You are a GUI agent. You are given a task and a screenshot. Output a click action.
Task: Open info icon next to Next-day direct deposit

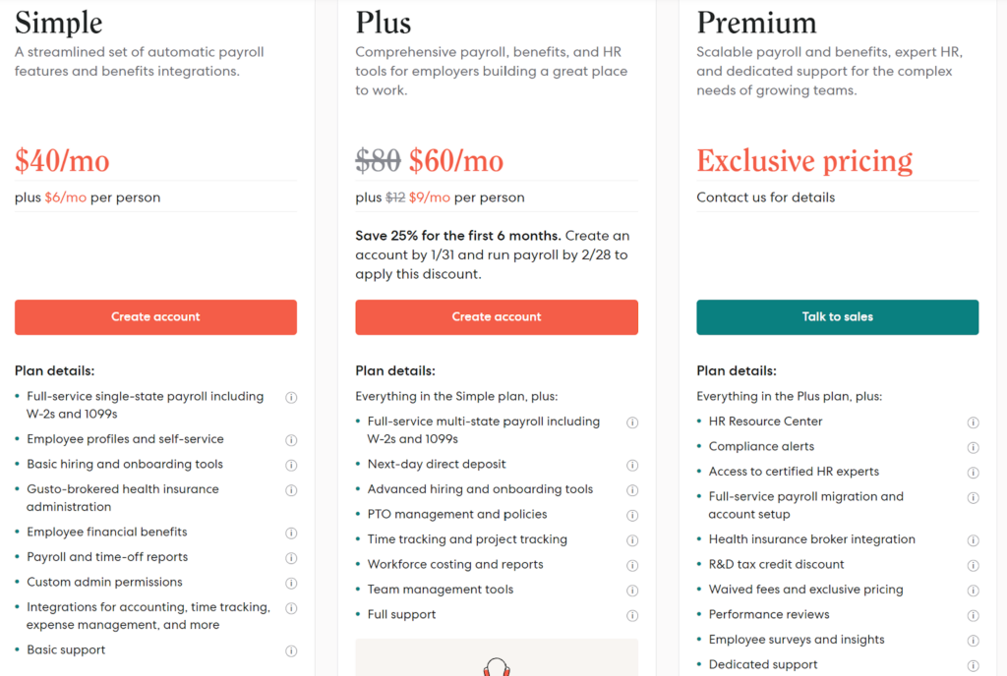click(632, 464)
